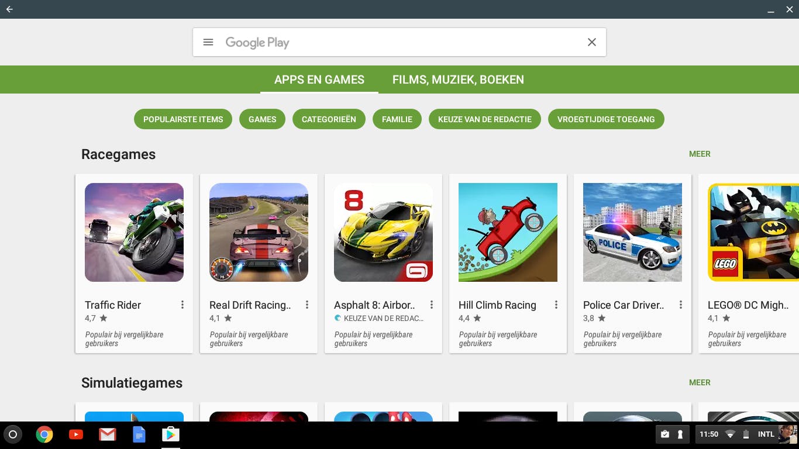Click the Racegames section heading
Screen dimensions: 799x449
tap(118, 154)
